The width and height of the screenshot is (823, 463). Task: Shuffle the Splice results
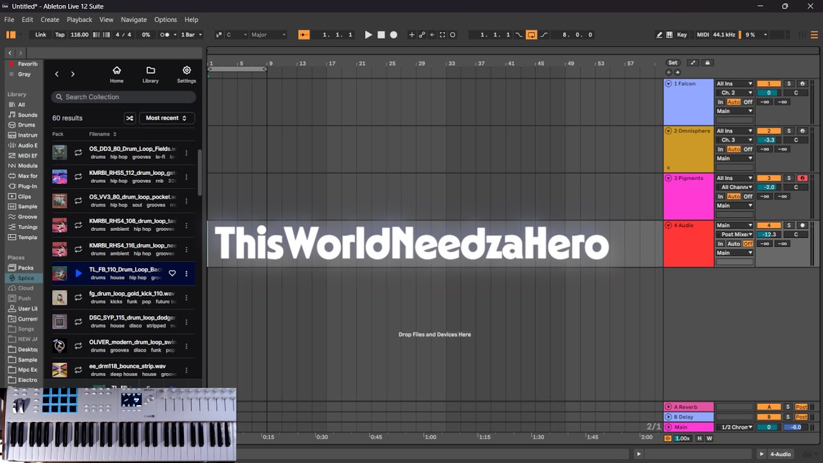click(130, 118)
